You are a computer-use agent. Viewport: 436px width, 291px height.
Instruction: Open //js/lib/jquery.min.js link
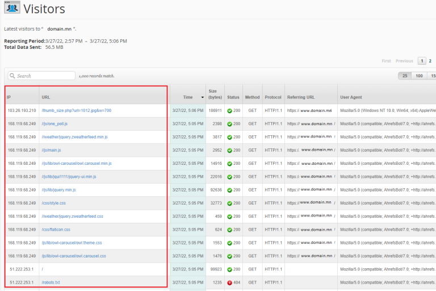[x=58, y=190]
